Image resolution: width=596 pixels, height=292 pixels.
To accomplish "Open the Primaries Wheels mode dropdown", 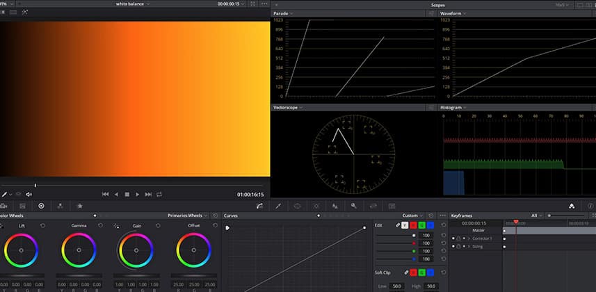I will pyautogui.click(x=188, y=216).
